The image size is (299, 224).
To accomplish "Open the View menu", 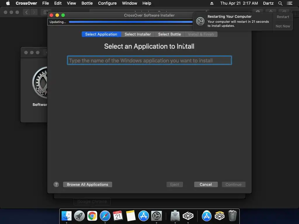I will pyautogui.click(x=71, y=3).
